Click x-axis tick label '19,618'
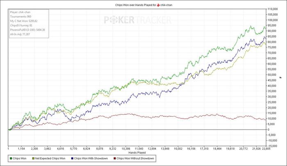287x166 pixels. coord(230,149)
